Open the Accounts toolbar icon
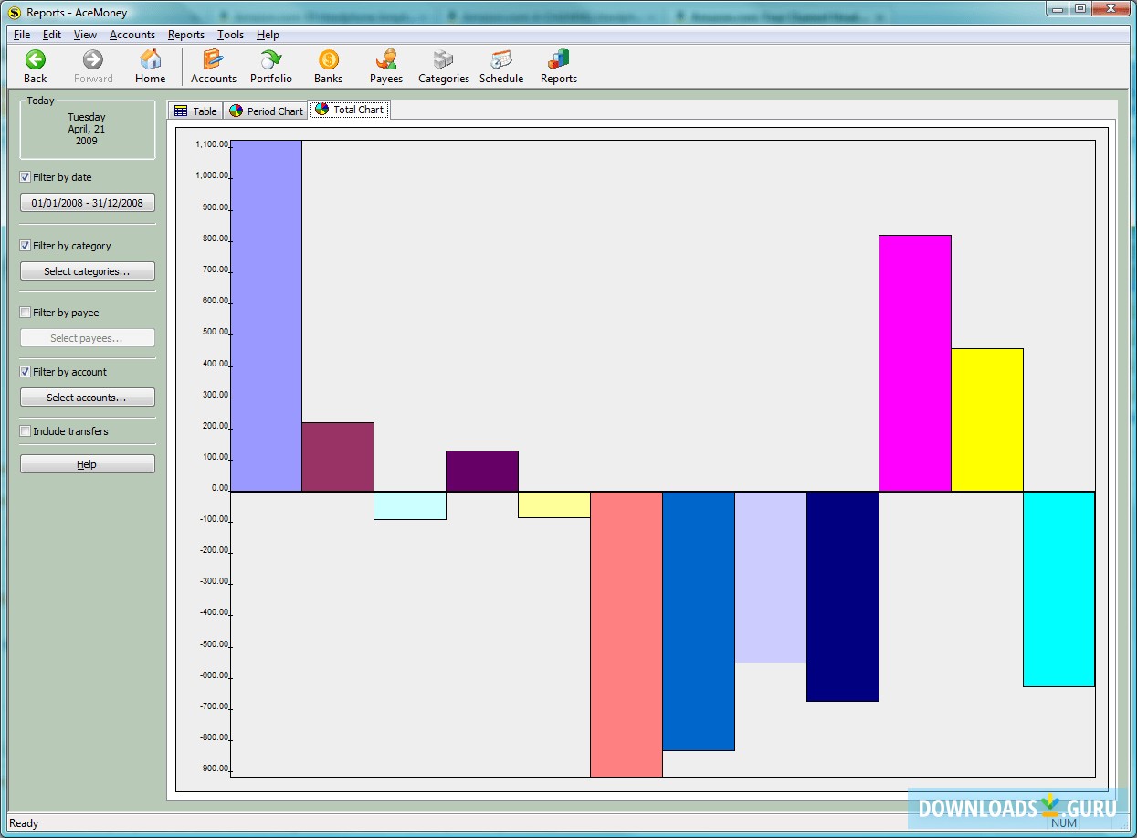Viewport: 1137px width, 838px height. [x=214, y=60]
